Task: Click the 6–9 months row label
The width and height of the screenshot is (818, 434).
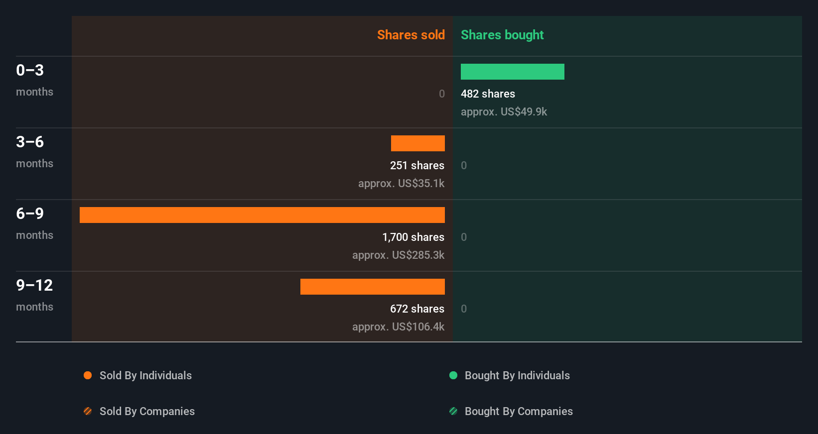Action: [34, 223]
